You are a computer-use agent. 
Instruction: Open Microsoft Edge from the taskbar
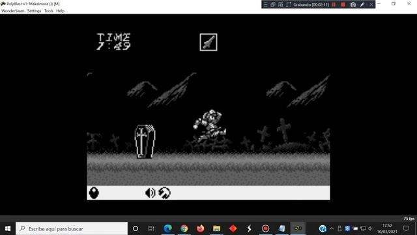pyautogui.click(x=168, y=228)
